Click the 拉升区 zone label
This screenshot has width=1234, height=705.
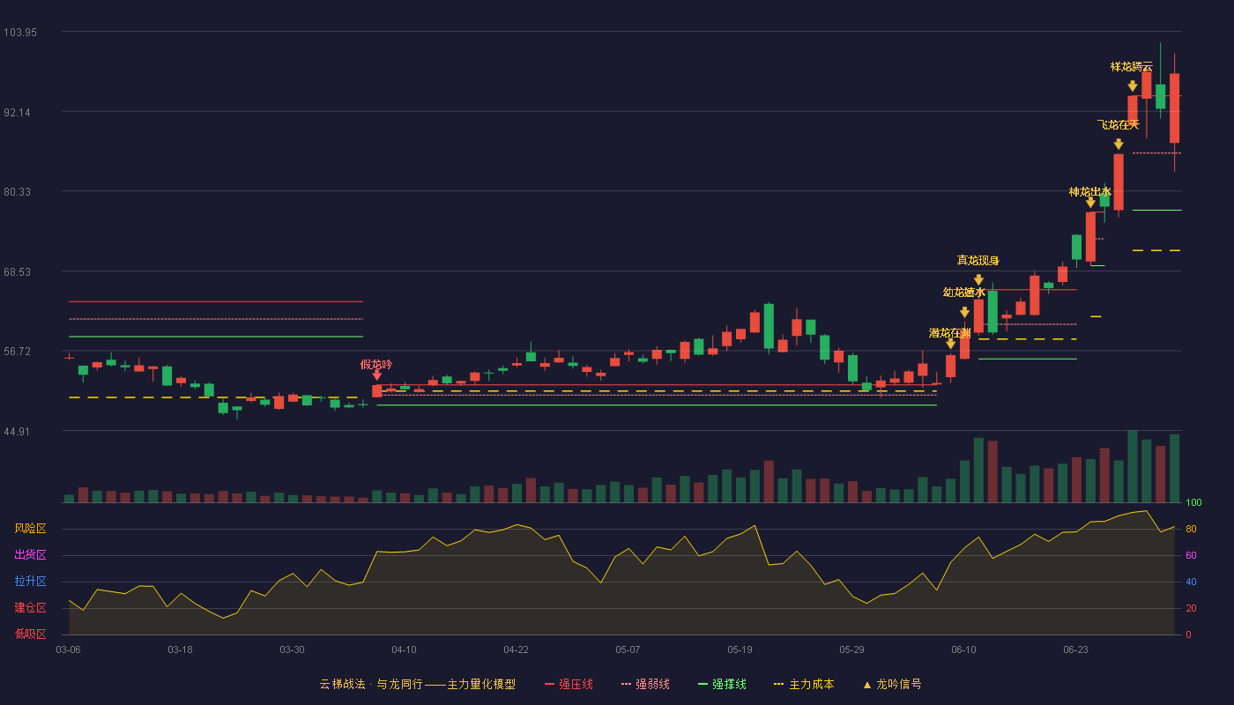pyautogui.click(x=30, y=582)
